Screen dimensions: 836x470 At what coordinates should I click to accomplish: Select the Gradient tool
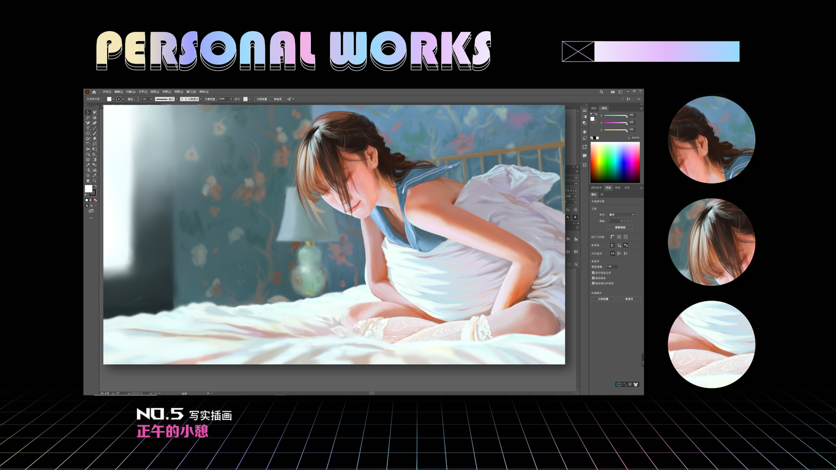[94, 160]
